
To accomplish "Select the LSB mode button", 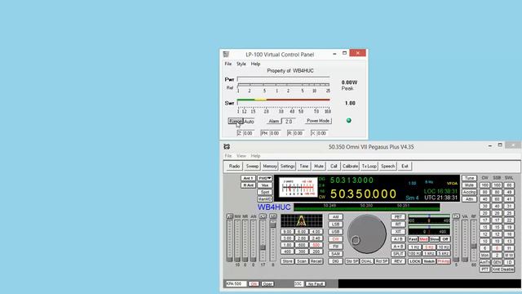I will tap(335, 225).
